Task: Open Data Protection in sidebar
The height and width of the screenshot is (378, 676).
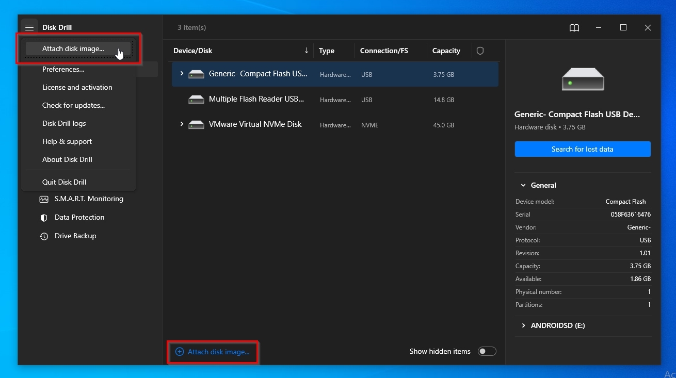Action: click(79, 217)
